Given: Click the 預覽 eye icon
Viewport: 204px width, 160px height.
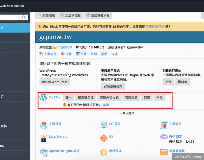Looking at the screenshot, I should 78,54.
